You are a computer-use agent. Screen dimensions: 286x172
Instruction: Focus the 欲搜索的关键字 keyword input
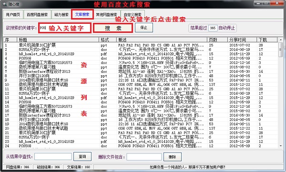coord(65,28)
